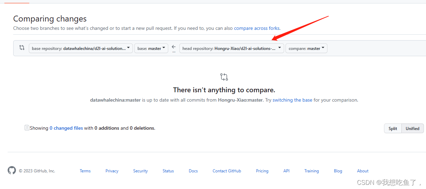Click the '0 additions' text
Screen dimensions: 426x189
pyautogui.click(x=107, y=128)
